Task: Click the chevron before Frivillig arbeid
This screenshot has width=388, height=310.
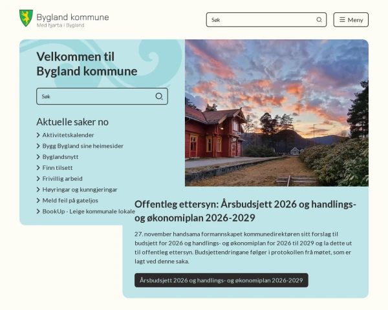Action: (x=38, y=178)
